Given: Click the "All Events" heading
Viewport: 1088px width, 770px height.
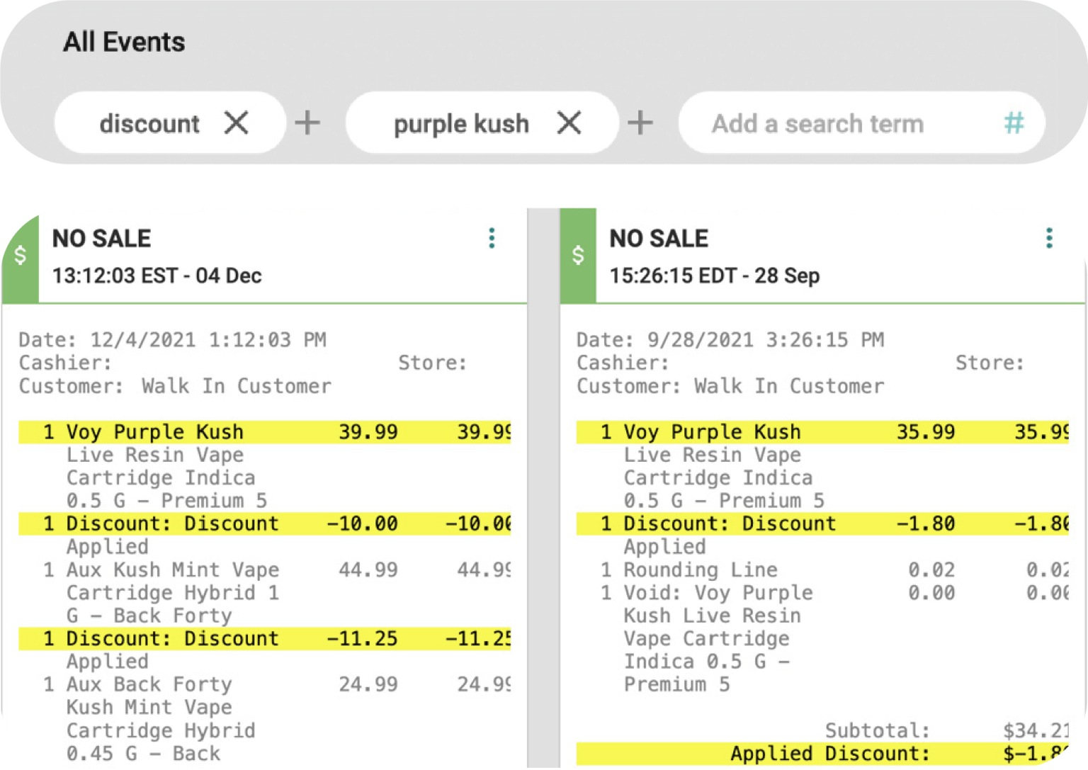Looking at the screenshot, I should click(x=124, y=43).
